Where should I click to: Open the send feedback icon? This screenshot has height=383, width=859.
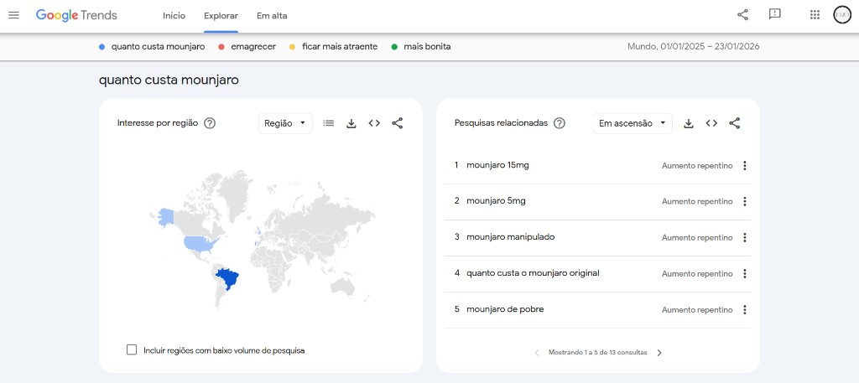click(x=775, y=15)
